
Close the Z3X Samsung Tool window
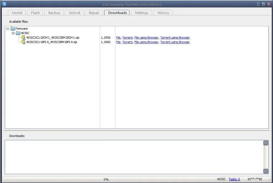click(x=269, y=4)
